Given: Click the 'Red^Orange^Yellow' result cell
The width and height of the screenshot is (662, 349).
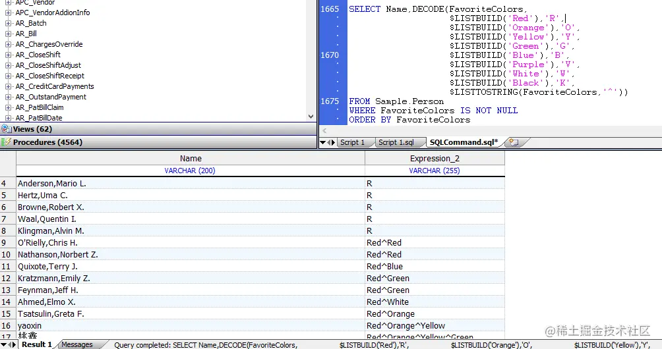Looking at the screenshot, I should click(435, 325).
